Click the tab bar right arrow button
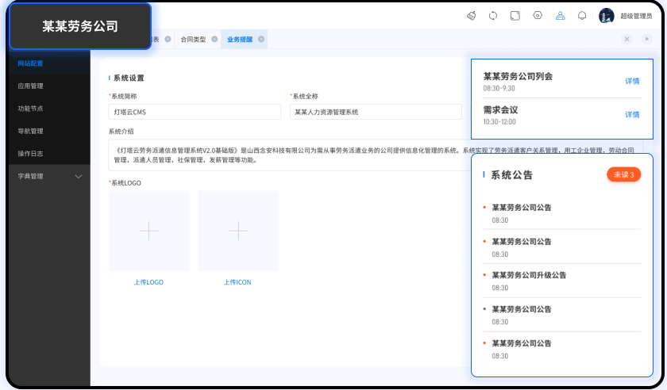Image resolution: width=667 pixels, height=390 pixels. 646,39
